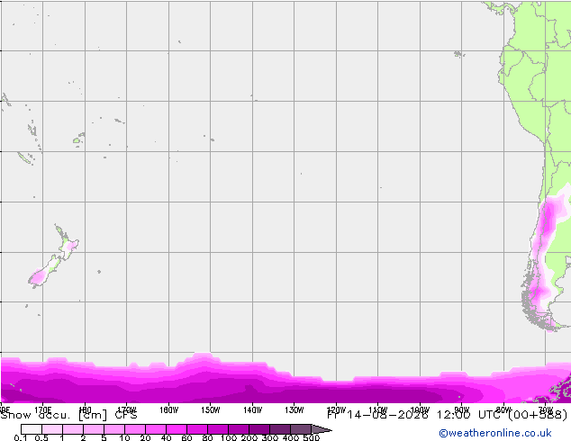
Task: Click the 140W longitude label
Action: coord(253,410)
